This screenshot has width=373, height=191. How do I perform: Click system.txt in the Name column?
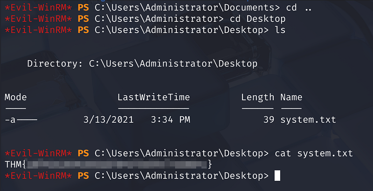point(308,119)
